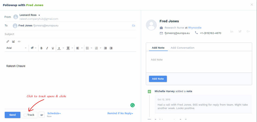The image size is (257, 122).
Task: Open Fred Jones's Google Plus icon
Action: click(x=248, y=31)
